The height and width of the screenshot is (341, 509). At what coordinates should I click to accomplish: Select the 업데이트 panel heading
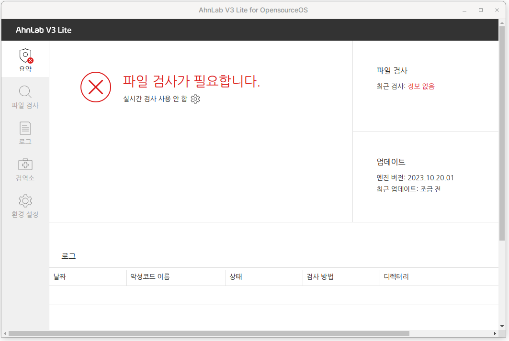(391, 162)
